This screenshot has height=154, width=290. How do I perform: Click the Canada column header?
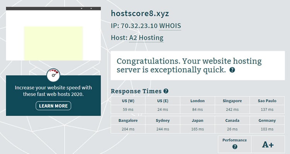tap(232, 120)
